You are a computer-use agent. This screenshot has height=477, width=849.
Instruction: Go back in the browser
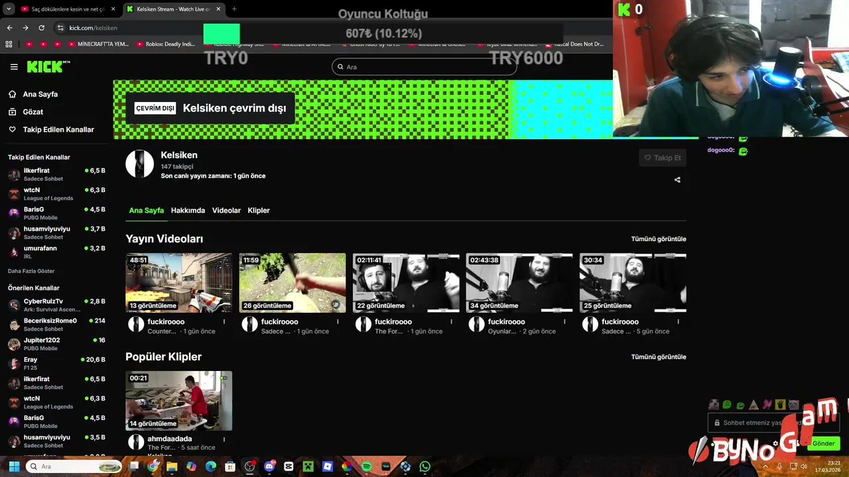(9, 28)
